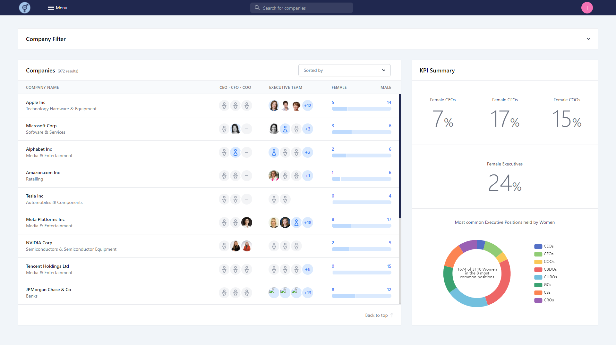Click Amazon.com Inc +1 badge

coord(308,176)
